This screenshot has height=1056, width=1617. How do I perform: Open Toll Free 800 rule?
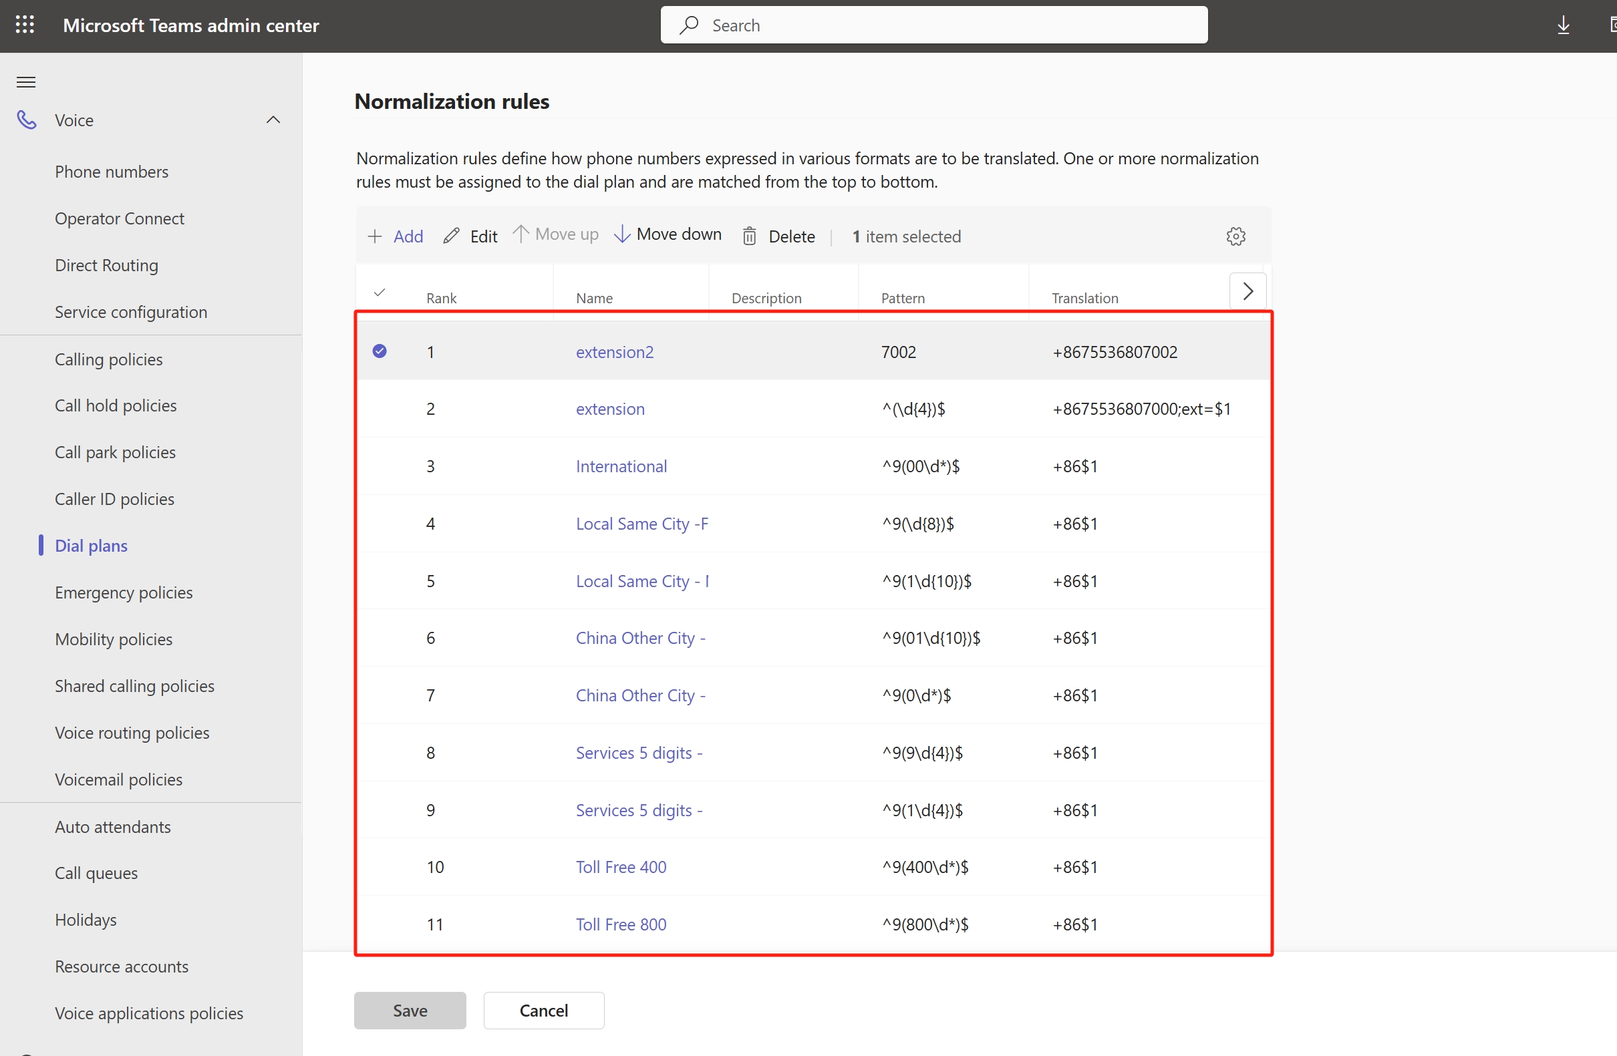click(x=621, y=925)
